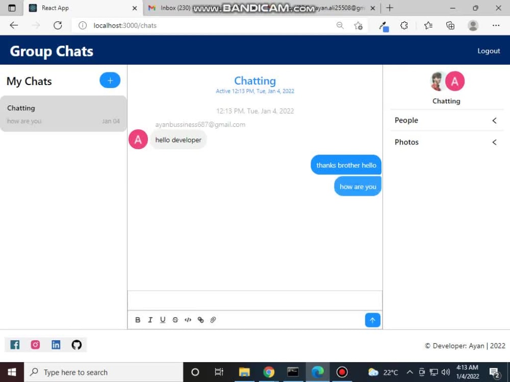Viewport: 510px width, 382px height.
Task: Open Facebook footer link
Action: click(x=15, y=345)
